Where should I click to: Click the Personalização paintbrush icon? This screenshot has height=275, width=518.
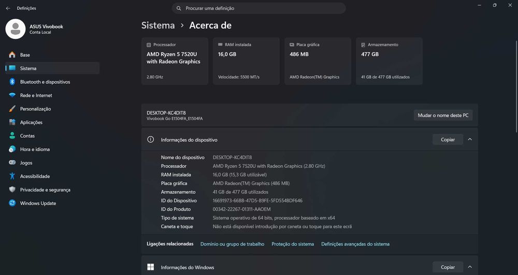point(12,109)
